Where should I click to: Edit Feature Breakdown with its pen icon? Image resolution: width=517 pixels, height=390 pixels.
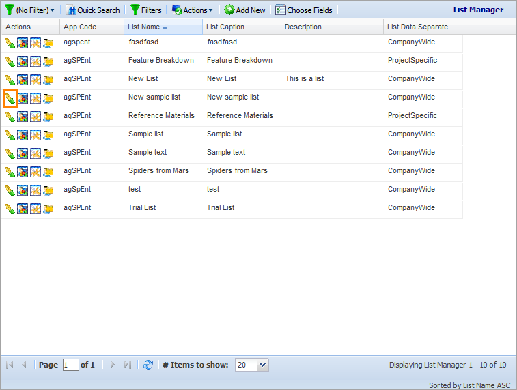tap(10, 61)
